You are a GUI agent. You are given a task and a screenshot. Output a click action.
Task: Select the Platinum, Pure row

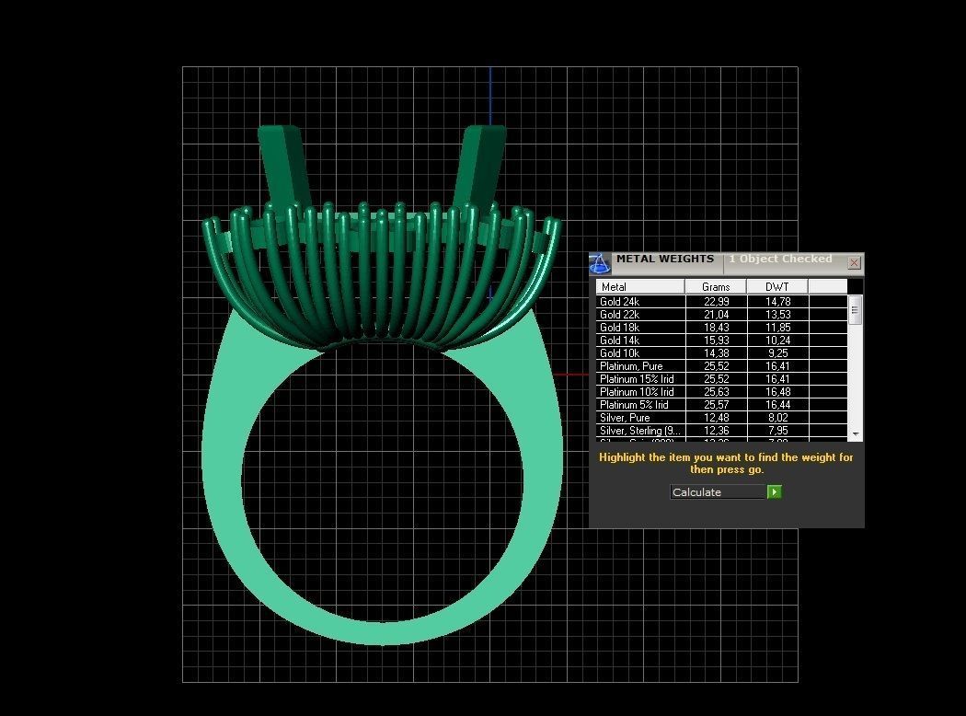(721, 366)
